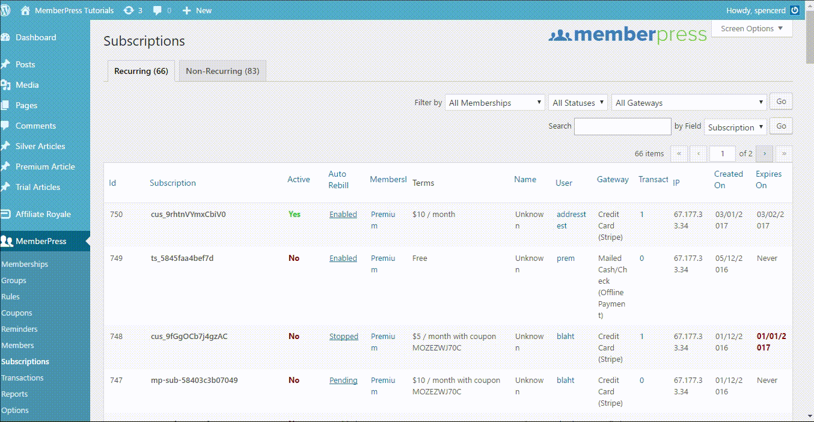Open user prem link
The height and width of the screenshot is (422, 814).
point(566,258)
